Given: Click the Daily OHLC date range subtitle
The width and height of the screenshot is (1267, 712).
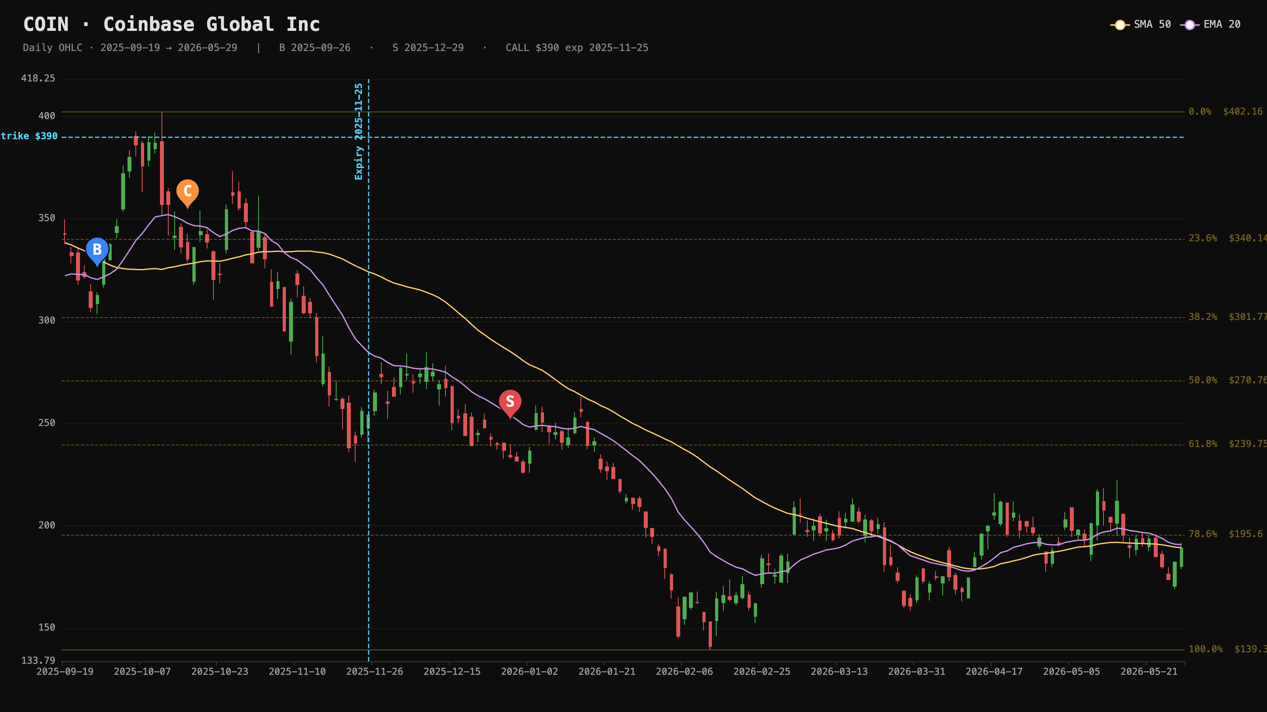Looking at the screenshot, I should [130, 47].
